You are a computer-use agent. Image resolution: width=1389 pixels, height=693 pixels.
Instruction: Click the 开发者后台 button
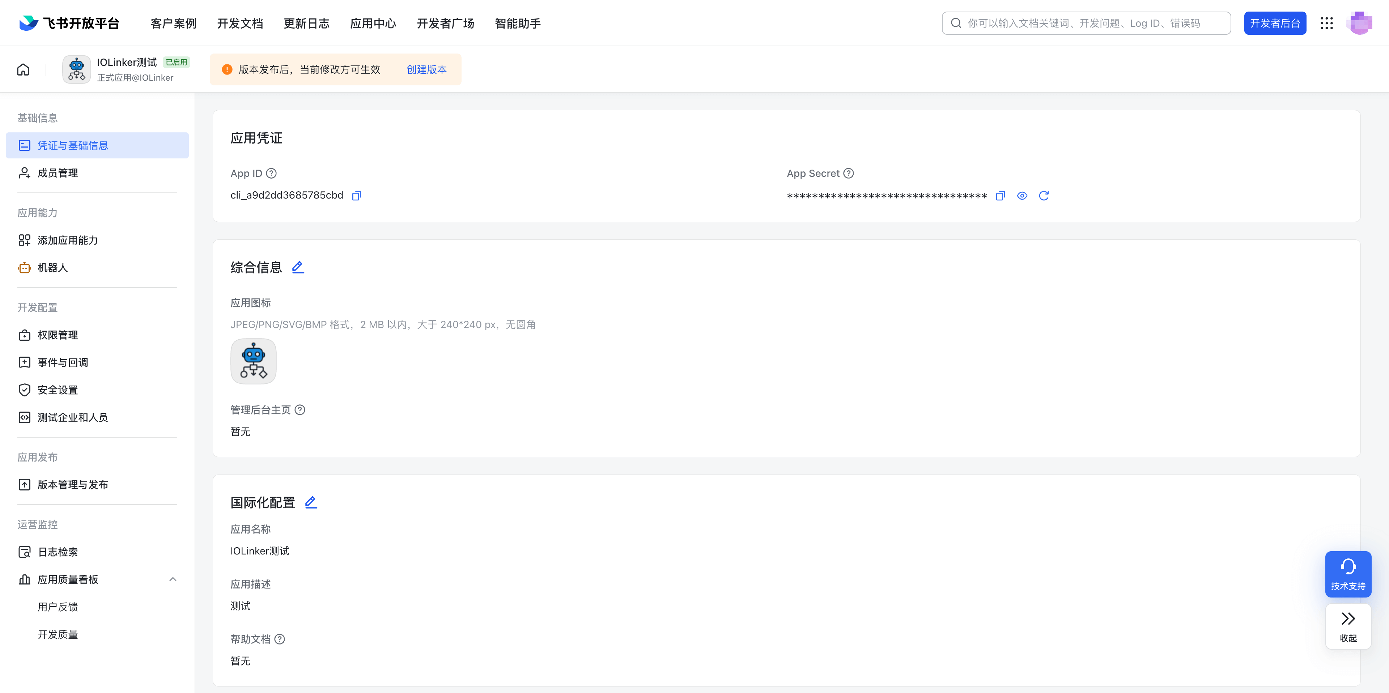(1275, 23)
